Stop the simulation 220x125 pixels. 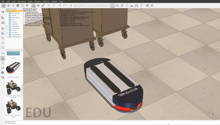122,5
